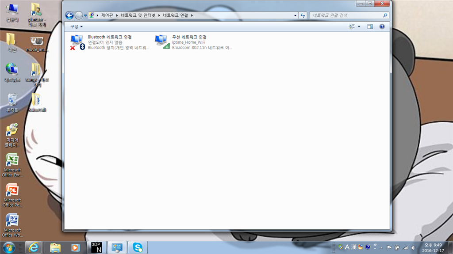
Task: Open the Windows Start menu
Action: pyautogui.click(x=9, y=248)
